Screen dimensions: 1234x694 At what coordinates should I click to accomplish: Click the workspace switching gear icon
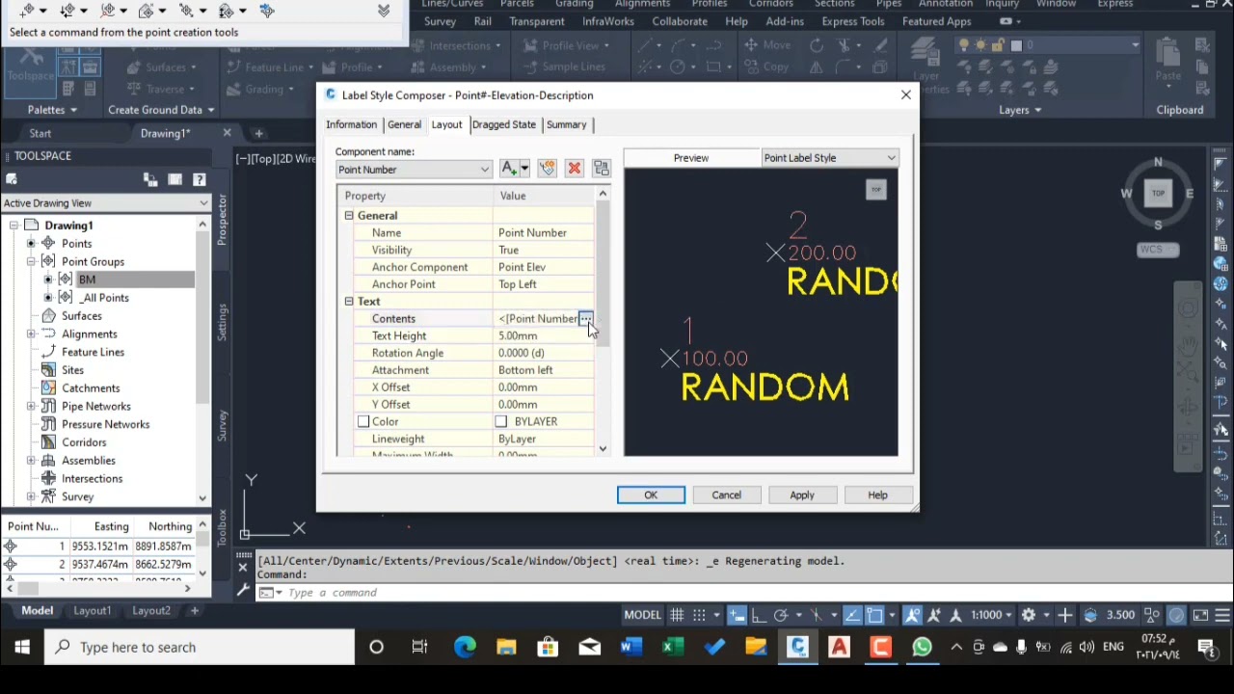[x=1029, y=615]
